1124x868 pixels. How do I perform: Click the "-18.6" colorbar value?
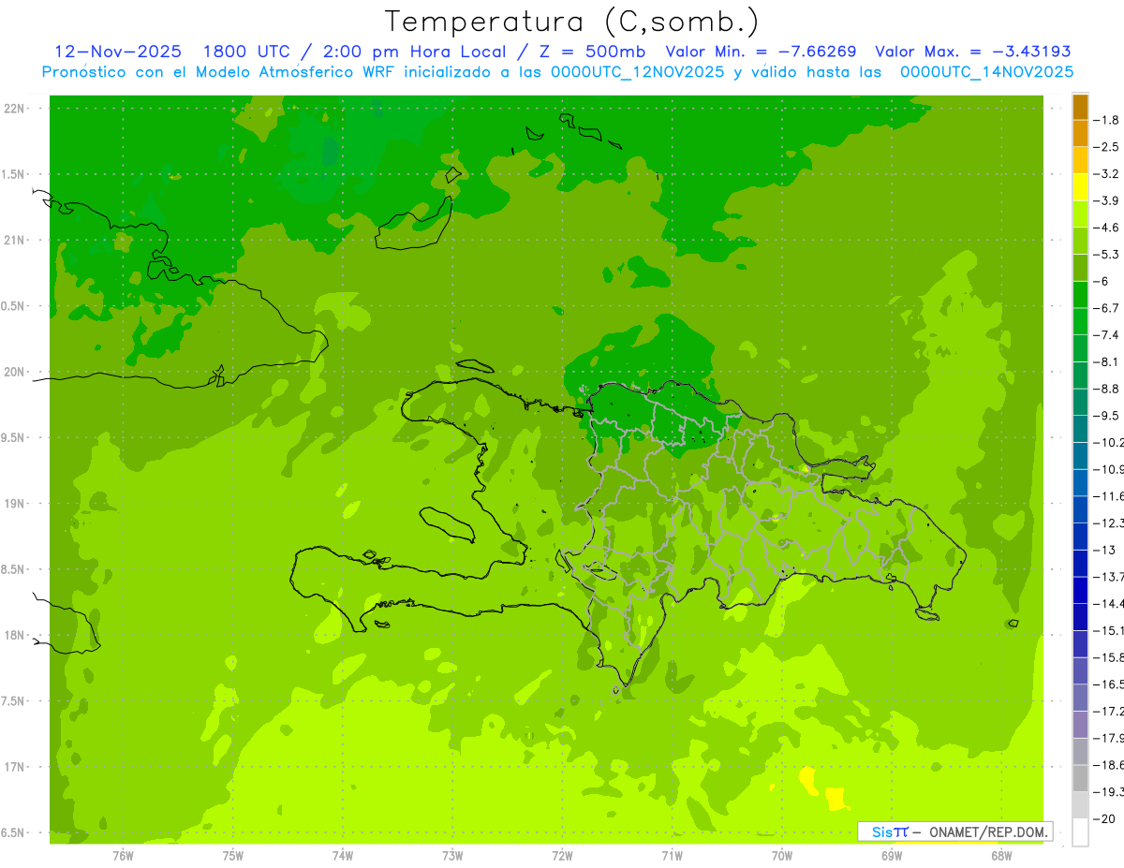1108,765
